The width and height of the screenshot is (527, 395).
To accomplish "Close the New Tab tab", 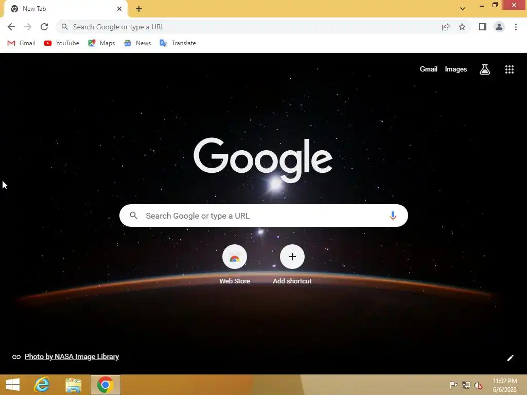I will click(x=119, y=9).
